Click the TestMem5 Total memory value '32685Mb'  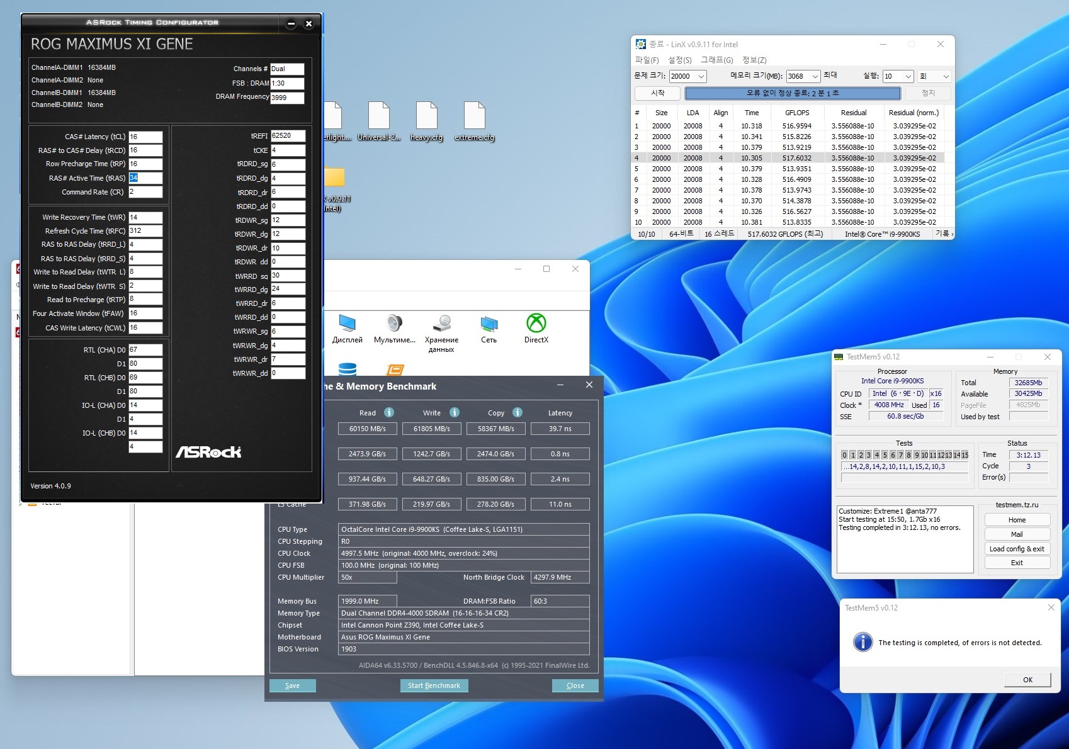tap(1028, 383)
